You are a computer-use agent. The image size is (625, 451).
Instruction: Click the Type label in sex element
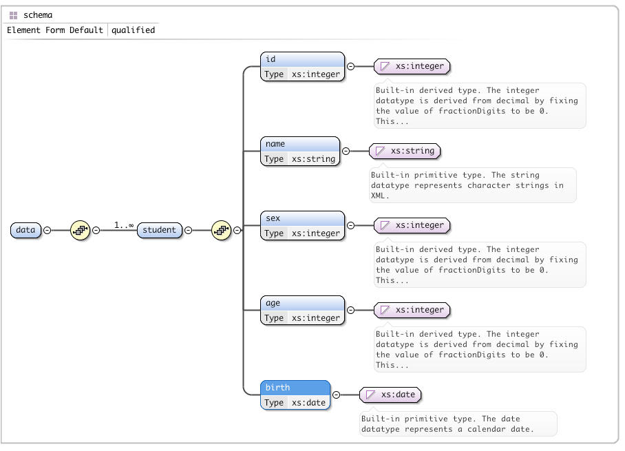(x=274, y=233)
